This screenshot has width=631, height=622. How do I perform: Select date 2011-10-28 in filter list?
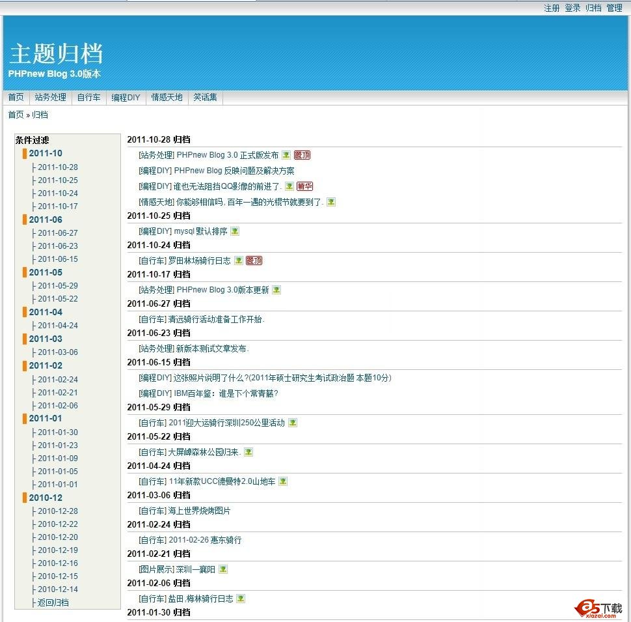point(58,167)
